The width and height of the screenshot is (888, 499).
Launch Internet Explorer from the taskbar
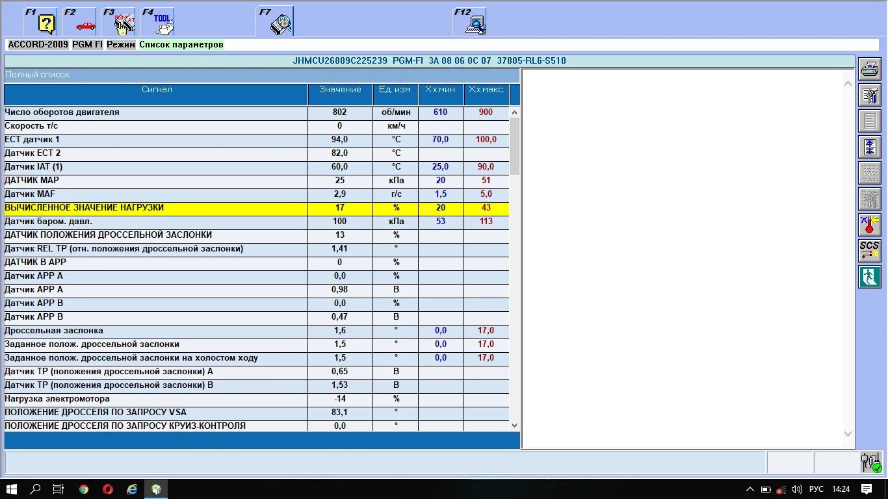click(x=132, y=489)
